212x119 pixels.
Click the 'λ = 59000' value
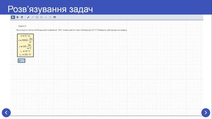pos(26,40)
